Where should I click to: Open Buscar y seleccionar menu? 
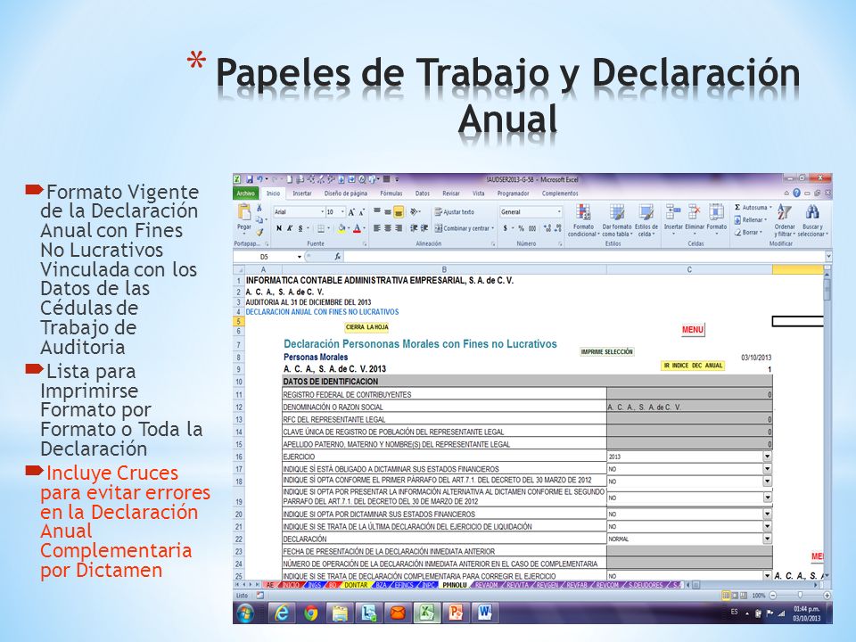click(x=812, y=220)
